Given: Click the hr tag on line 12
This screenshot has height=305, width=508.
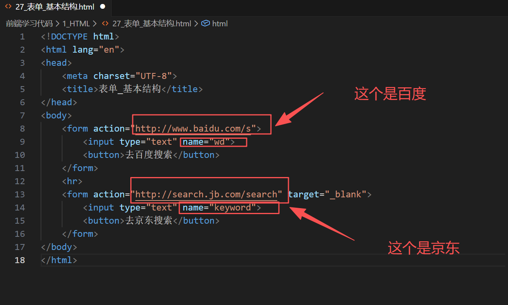Looking at the screenshot, I should click(x=72, y=181).
